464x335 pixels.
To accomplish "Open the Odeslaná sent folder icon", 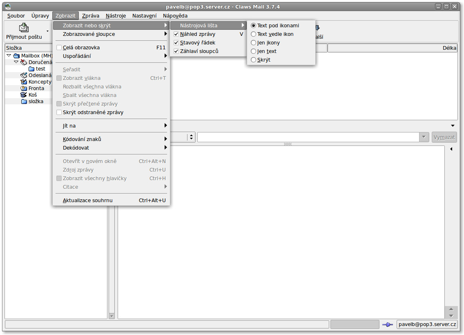I will (24, 75).
